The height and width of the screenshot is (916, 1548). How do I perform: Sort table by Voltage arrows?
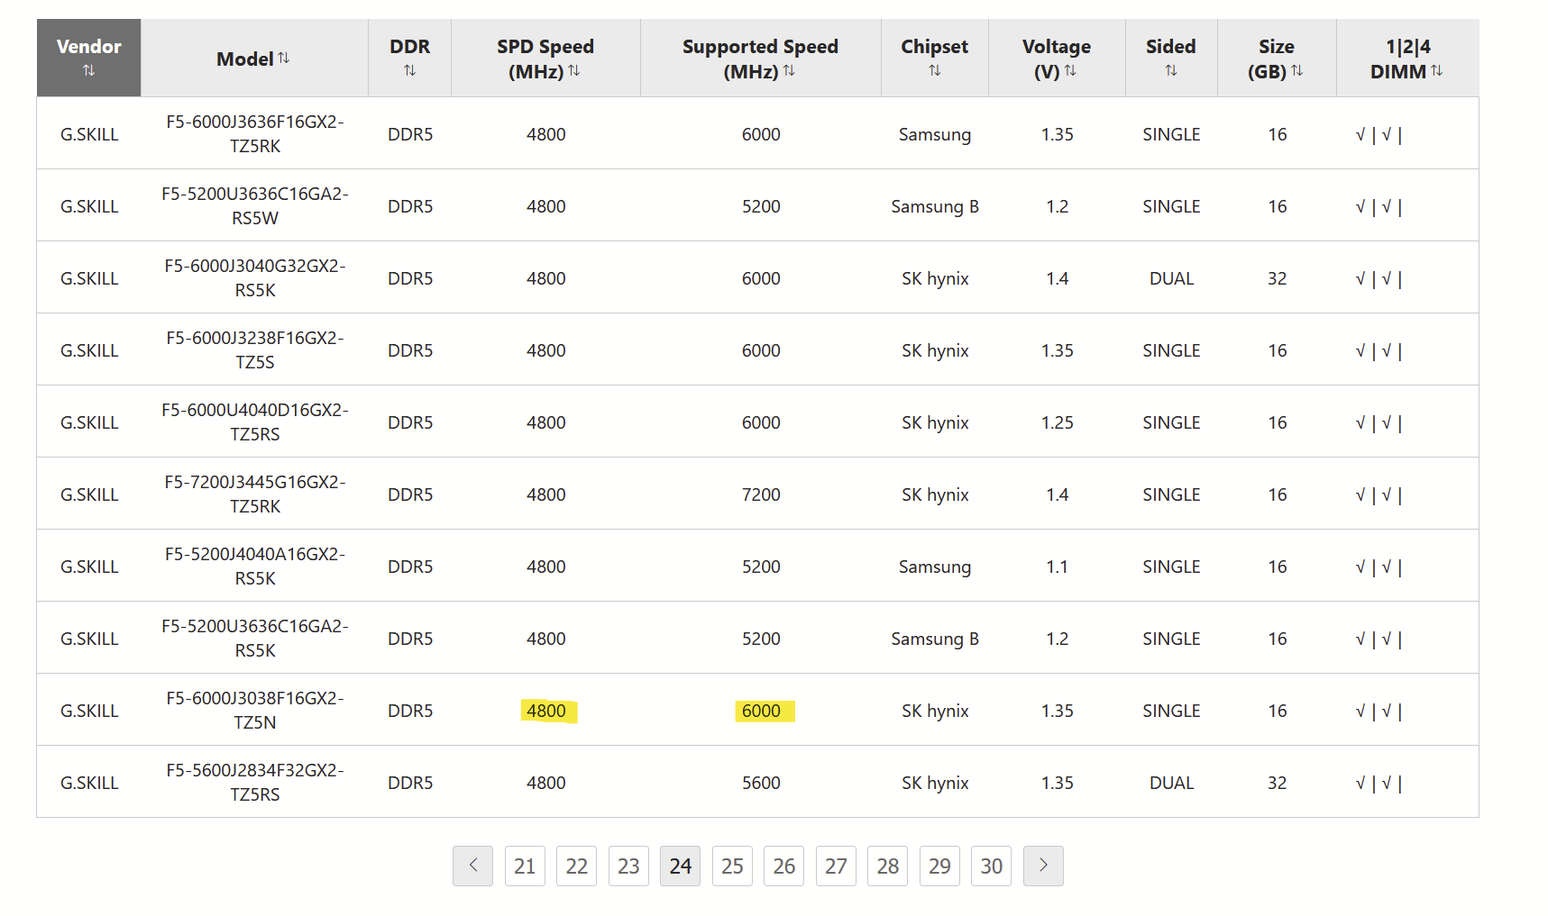click(x=1070, y=70)
